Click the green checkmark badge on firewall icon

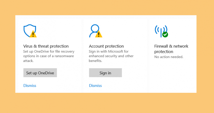(165, 35)
